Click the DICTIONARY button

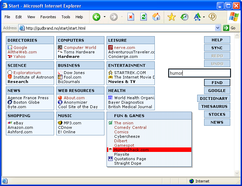214,99
